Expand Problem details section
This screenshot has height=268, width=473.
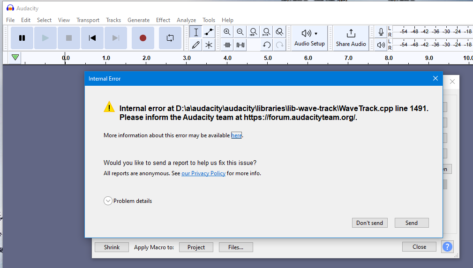coord(108,201)
